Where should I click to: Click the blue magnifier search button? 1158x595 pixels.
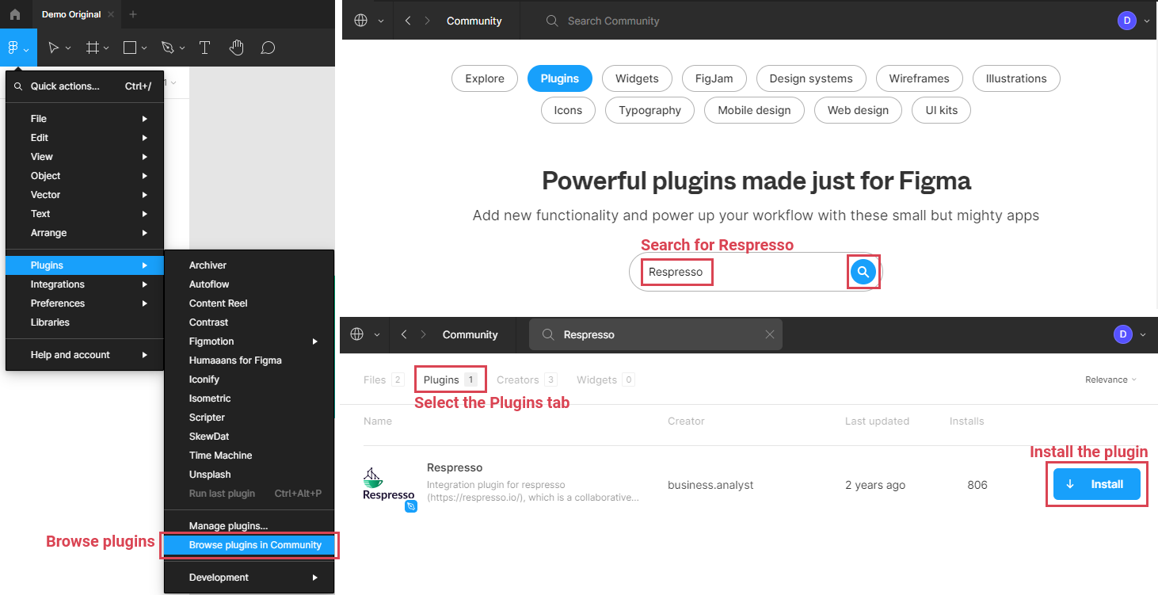[x=863, y=272]
